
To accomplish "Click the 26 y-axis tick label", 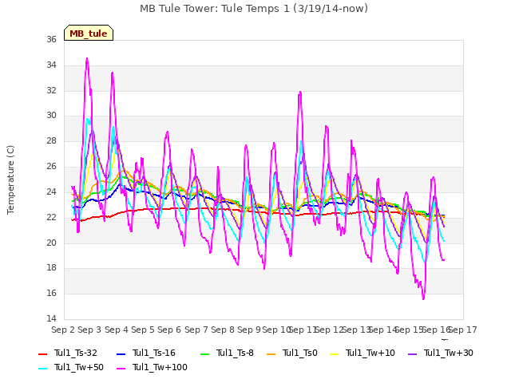I will (51, 166).
